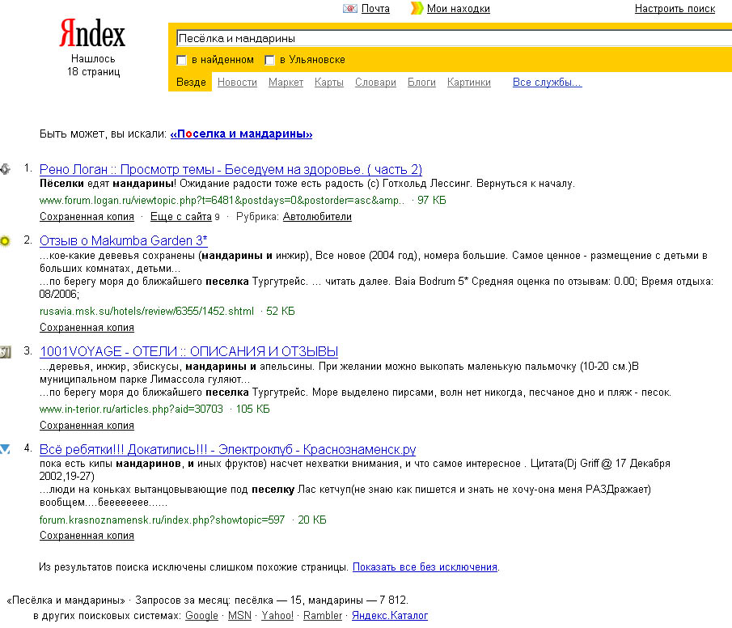The height and width of the screenshot is (628, 732).
Task: Click the favicon beside the Рено Логан result
Action: tap(5, 168)
